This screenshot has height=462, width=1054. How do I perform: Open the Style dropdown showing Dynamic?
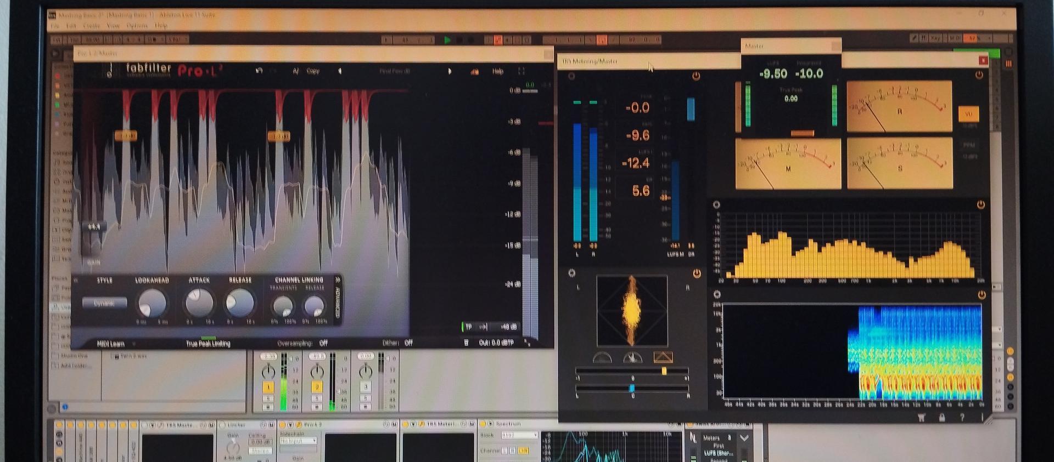(x=104, y=303)
